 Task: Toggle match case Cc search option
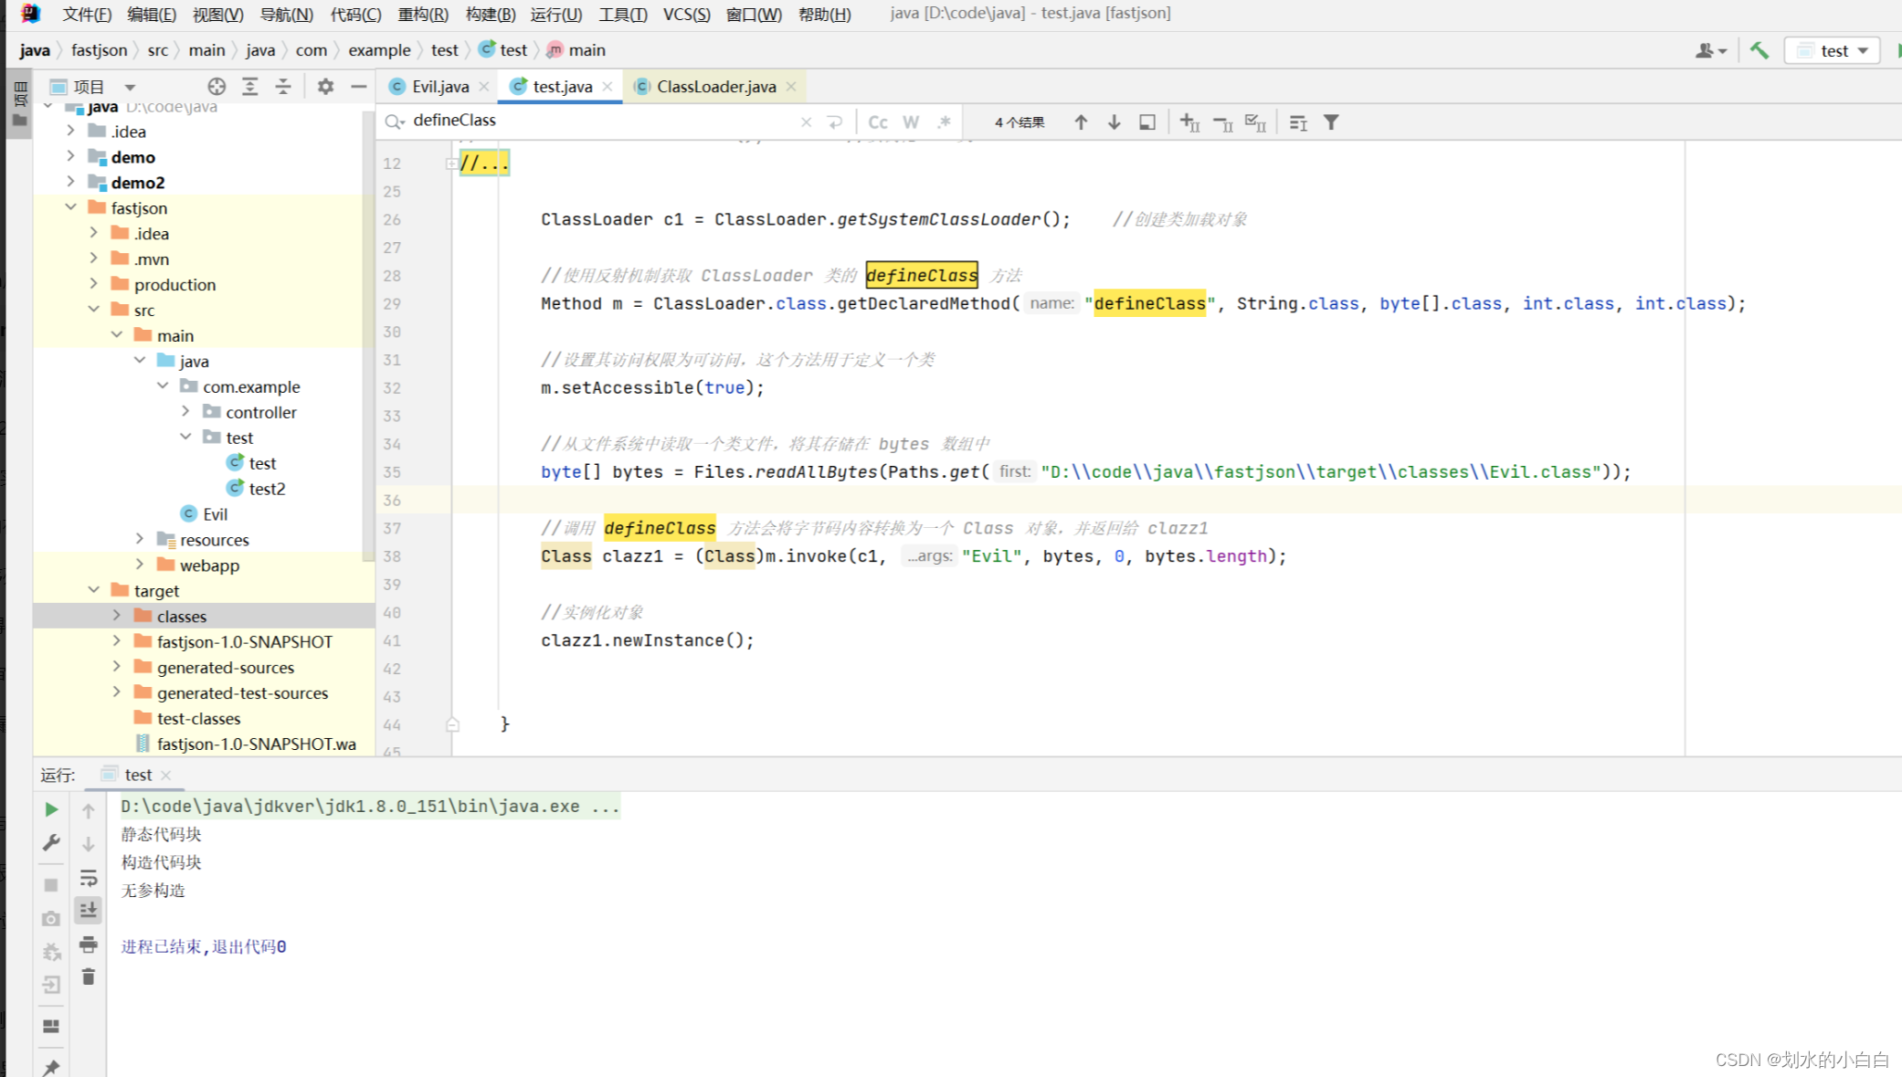point(877,122)
